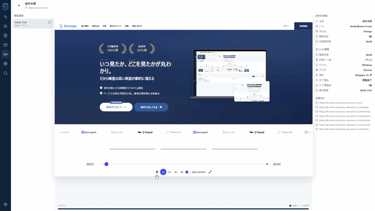Screen dimensions: 375x211
Task: Click the first Z-Travel logo
Action: pos(145,132)
